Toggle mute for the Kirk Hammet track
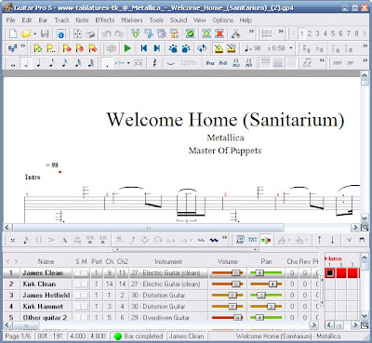Image resolution: width=372 pixels, height=343 pixels. click(x=85, y=307)
